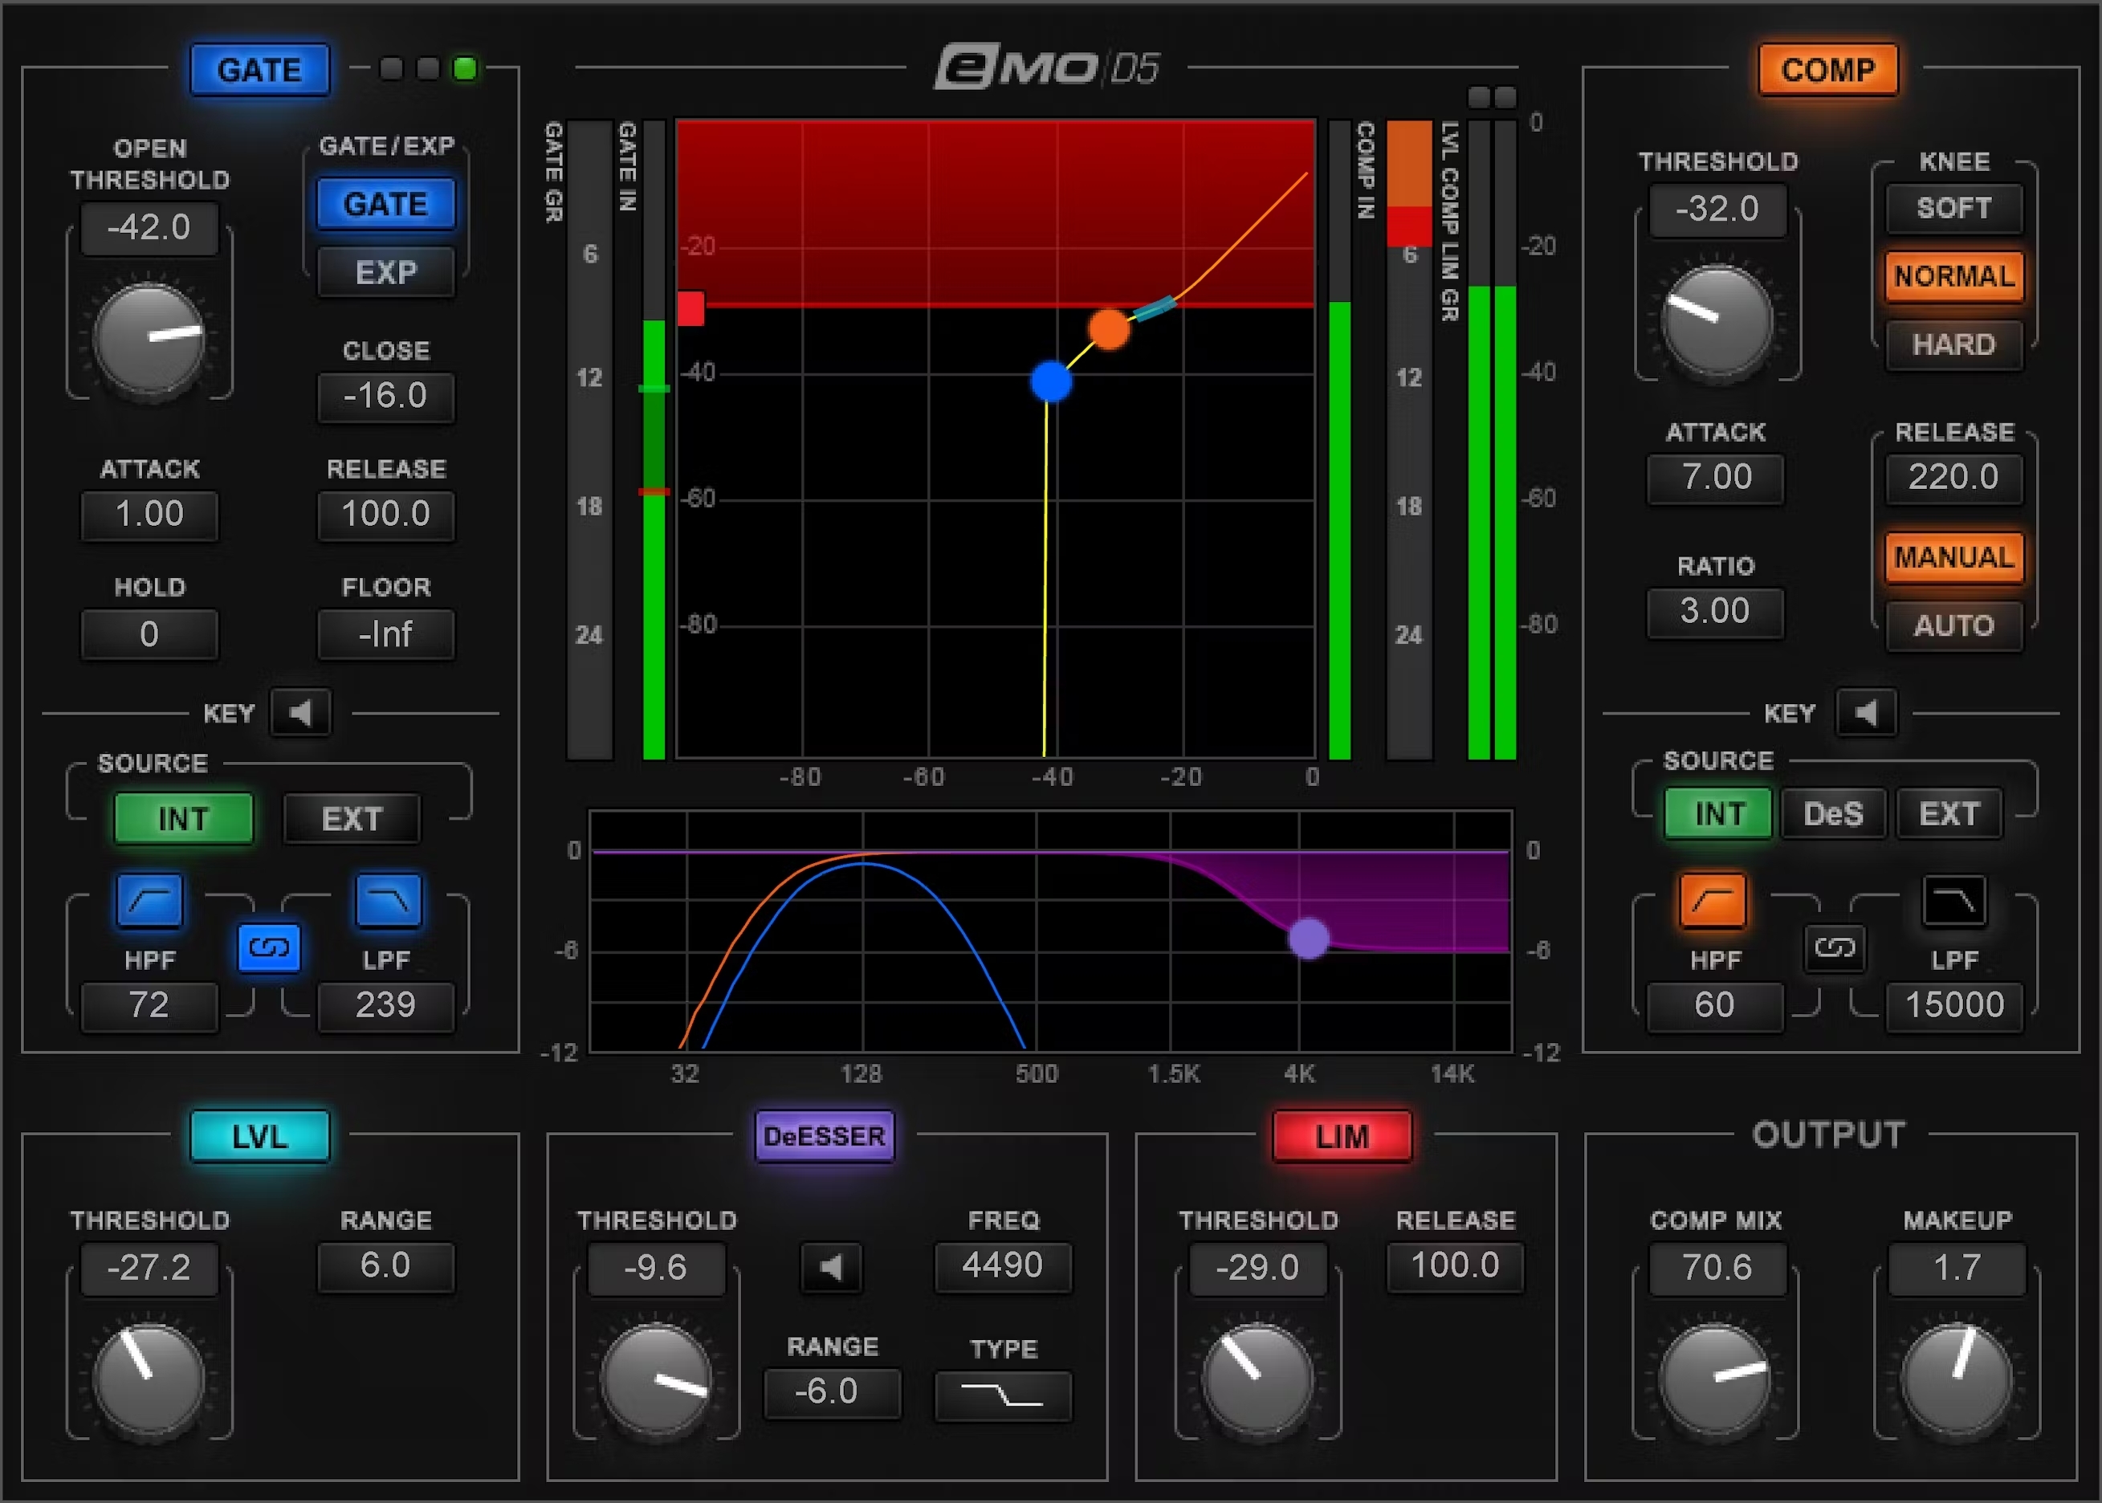Enable the LIM limiter module

pos(1341,1137)
